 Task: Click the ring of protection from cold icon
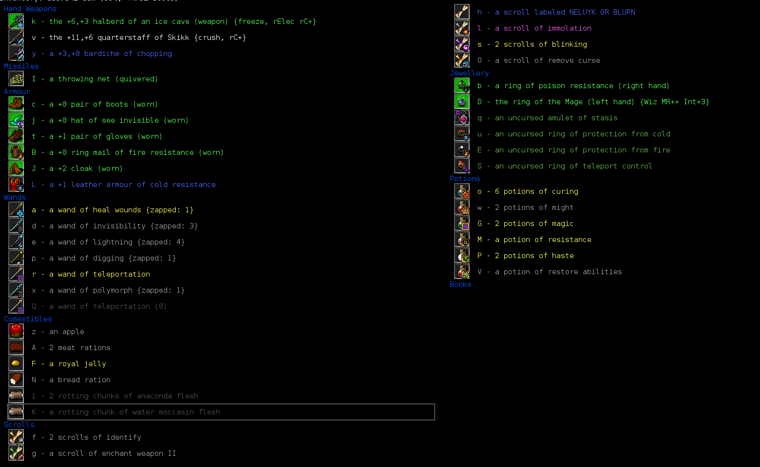[462, 134]
